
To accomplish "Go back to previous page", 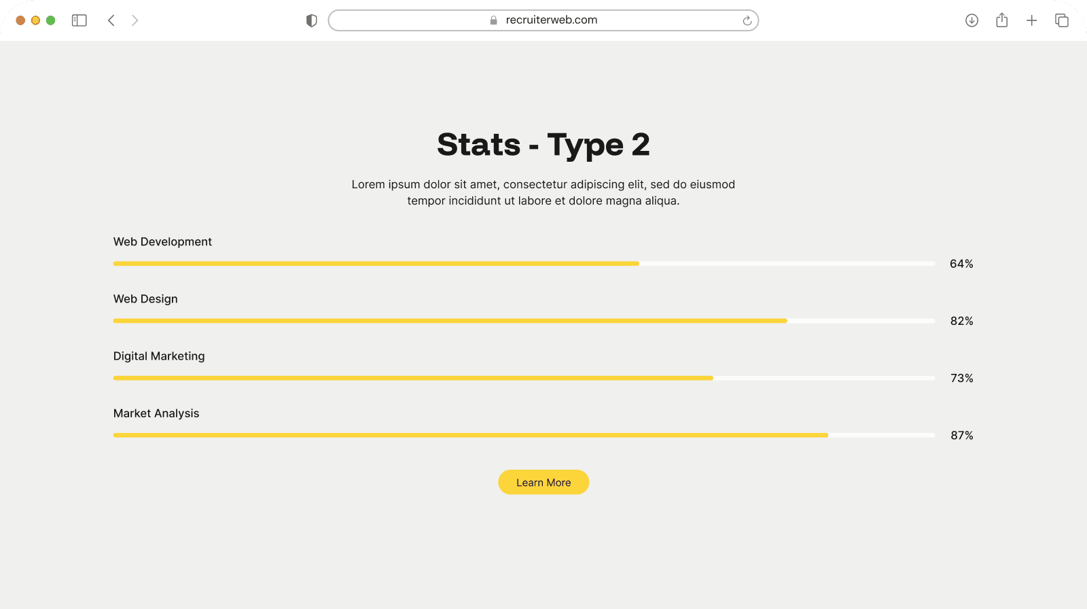I will pyautogui.click(x=111, y=20).
